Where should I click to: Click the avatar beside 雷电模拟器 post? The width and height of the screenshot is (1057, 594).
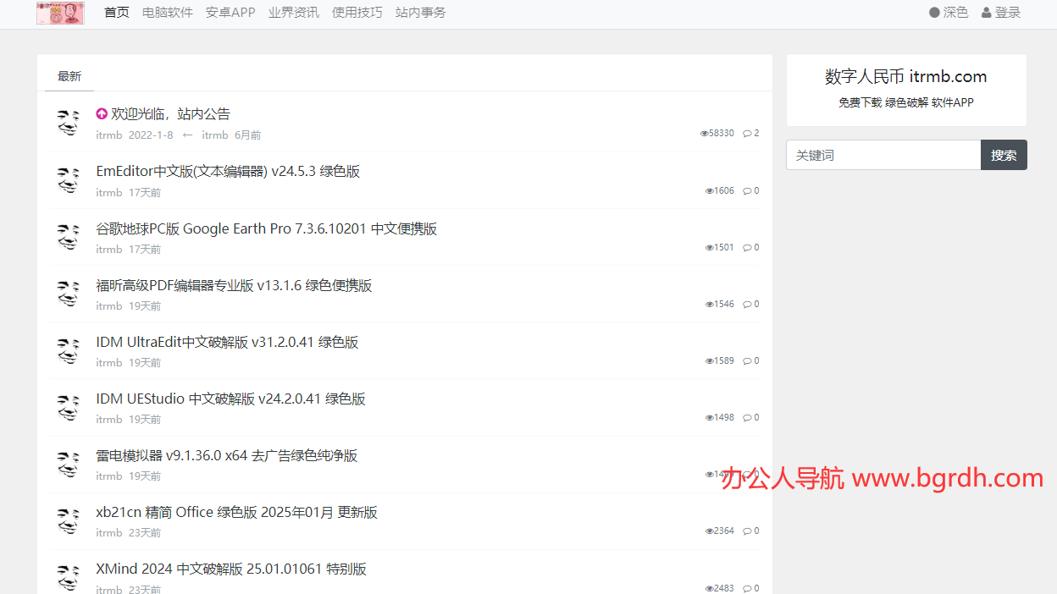pyautogui.click(x=68, y=464)
